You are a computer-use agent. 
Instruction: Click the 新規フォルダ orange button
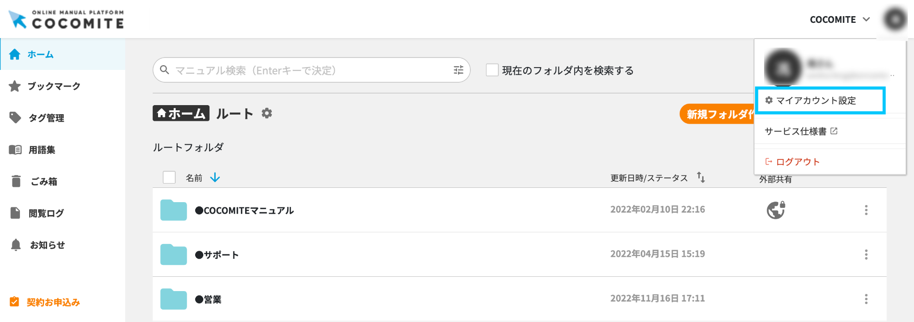tap(717, 114)
